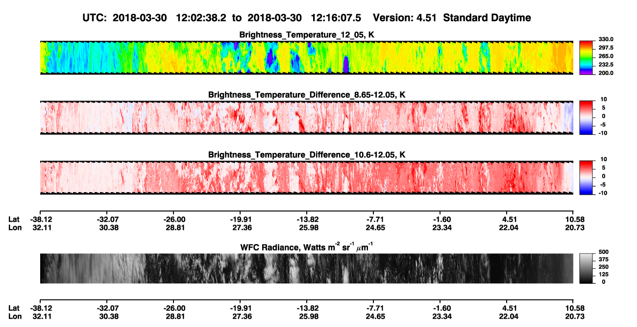Click the 8.65-12.05 difference red-blue colorbar

coord(587,117)
